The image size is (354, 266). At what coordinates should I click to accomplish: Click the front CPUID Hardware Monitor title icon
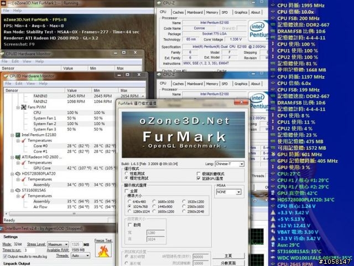[6, 76]
